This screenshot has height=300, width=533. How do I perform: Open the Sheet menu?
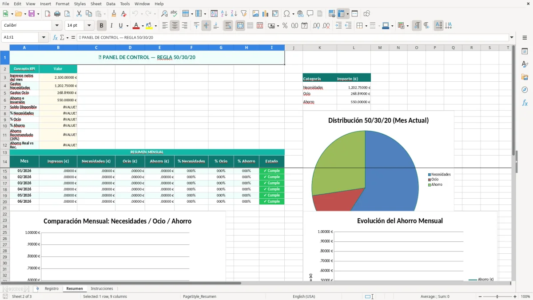pyautogui.click(x=96, y=4)
